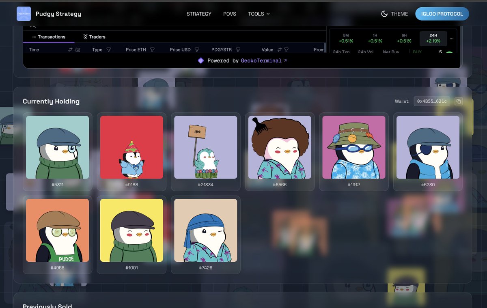Click the Pudgy Strategy title link
The image size is (487, 308).
coord(58,14)
